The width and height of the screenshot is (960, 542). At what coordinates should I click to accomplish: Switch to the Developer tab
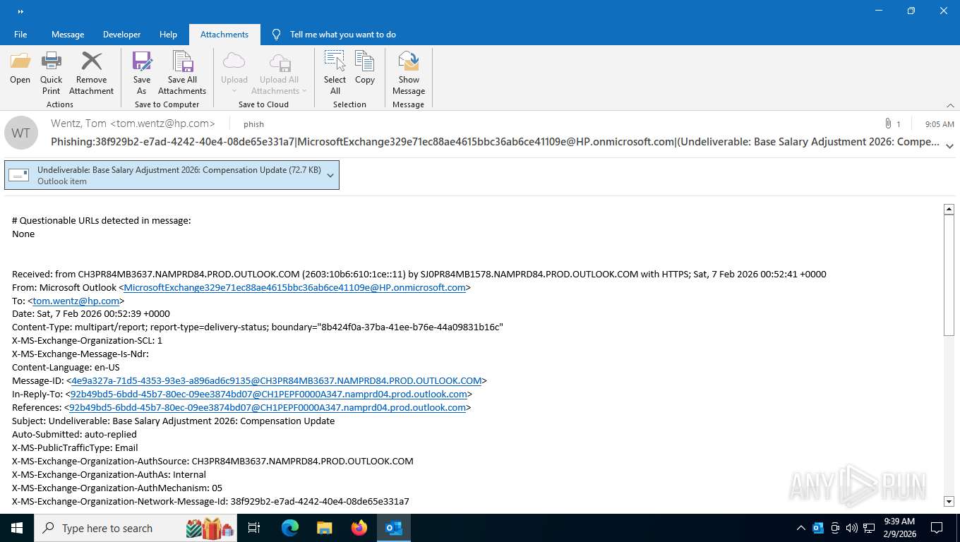coord(121,35)
